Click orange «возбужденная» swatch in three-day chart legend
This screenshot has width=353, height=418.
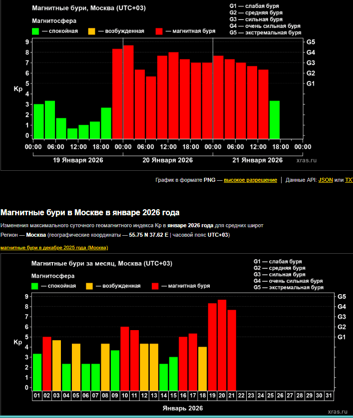click(x=91, y=31)
